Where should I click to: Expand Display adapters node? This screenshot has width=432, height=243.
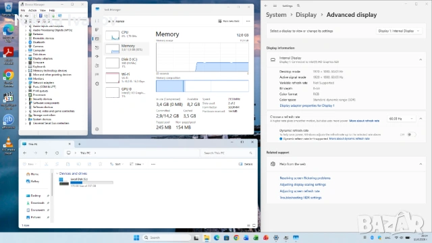coord(26,59)
